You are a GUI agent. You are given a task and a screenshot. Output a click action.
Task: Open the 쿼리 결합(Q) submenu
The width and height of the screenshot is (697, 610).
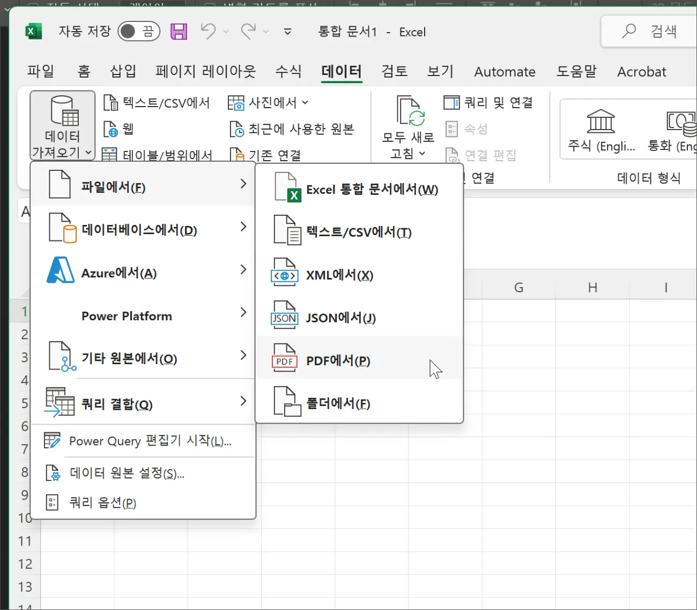(x=143, y=403)
